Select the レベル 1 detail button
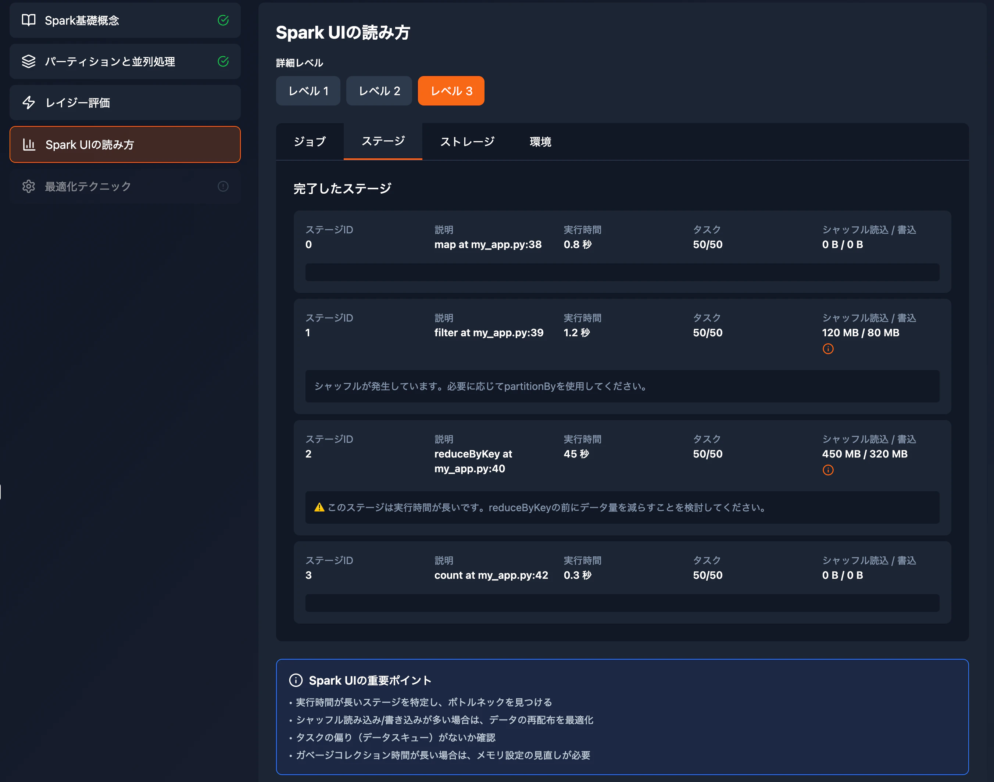This screenshot has width=994, height=782. pyautogui.click(x=308, y=91)
